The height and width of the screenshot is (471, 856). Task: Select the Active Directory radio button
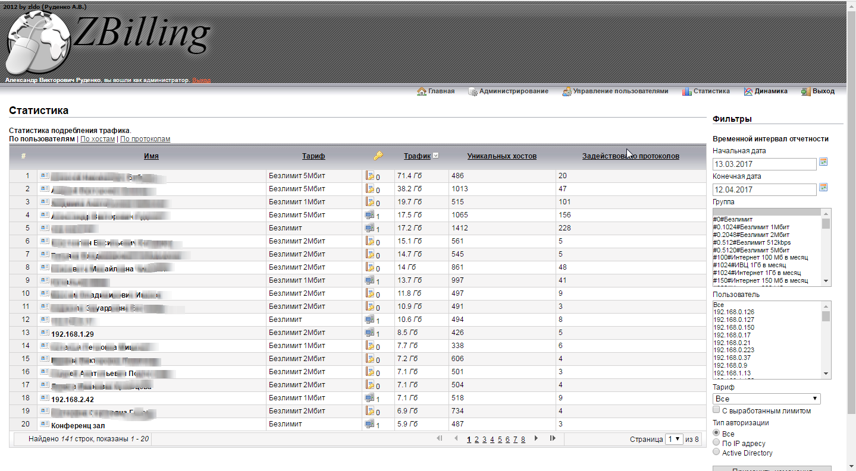click(716, 453)
